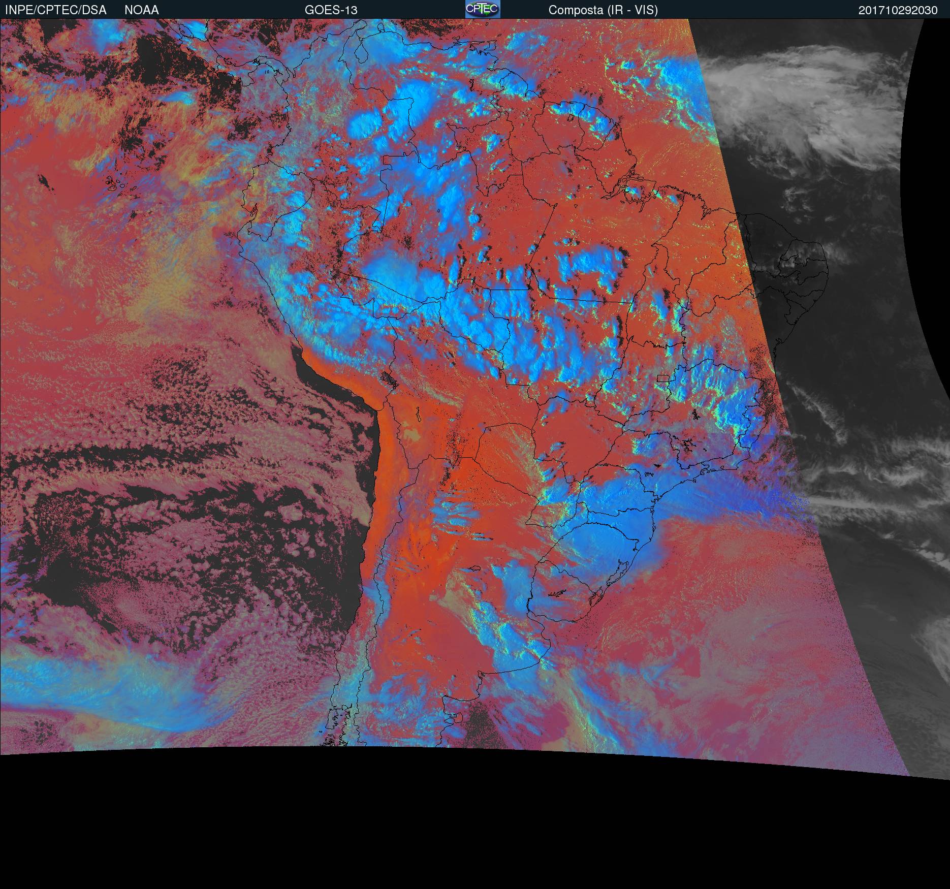950x889 pixels.
Task: Click the Composta (IR - VIS) title
Action: (x=603, y=10)
